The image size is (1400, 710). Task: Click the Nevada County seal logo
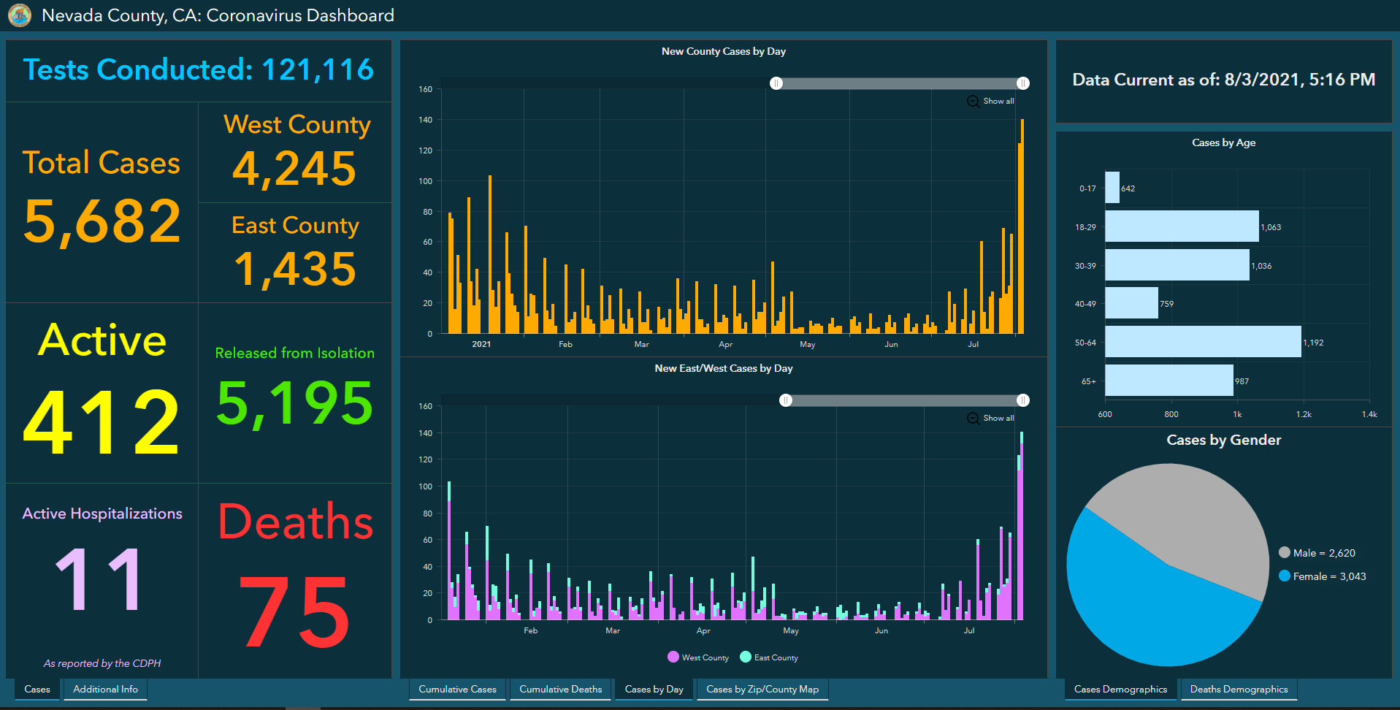20,15
